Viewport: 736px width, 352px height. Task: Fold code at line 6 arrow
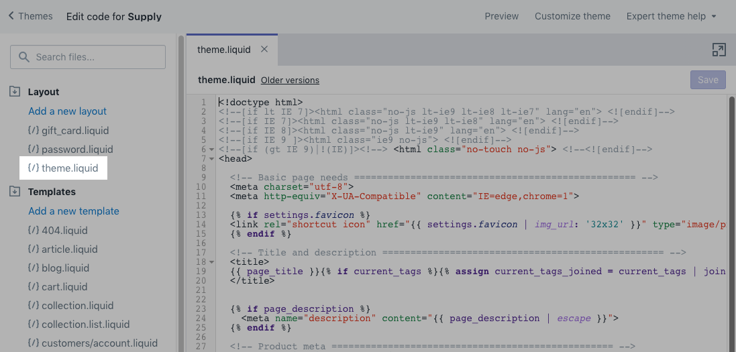(212, 150)
